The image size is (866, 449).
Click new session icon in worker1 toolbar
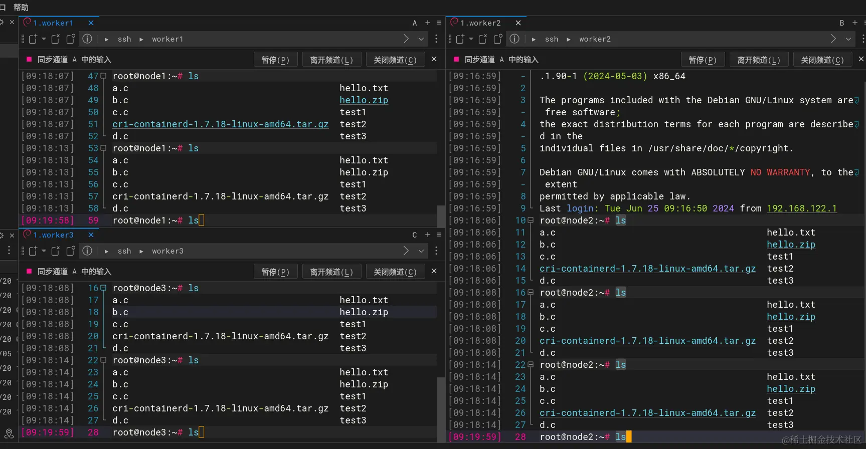pyautogui.click(x=33, y=39)
